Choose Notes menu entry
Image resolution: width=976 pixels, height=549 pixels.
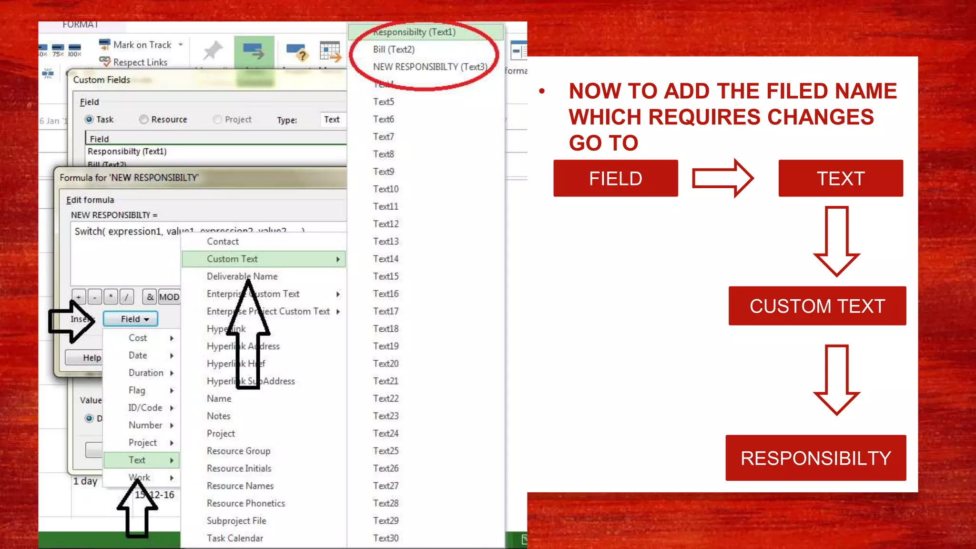click(264, 416)
